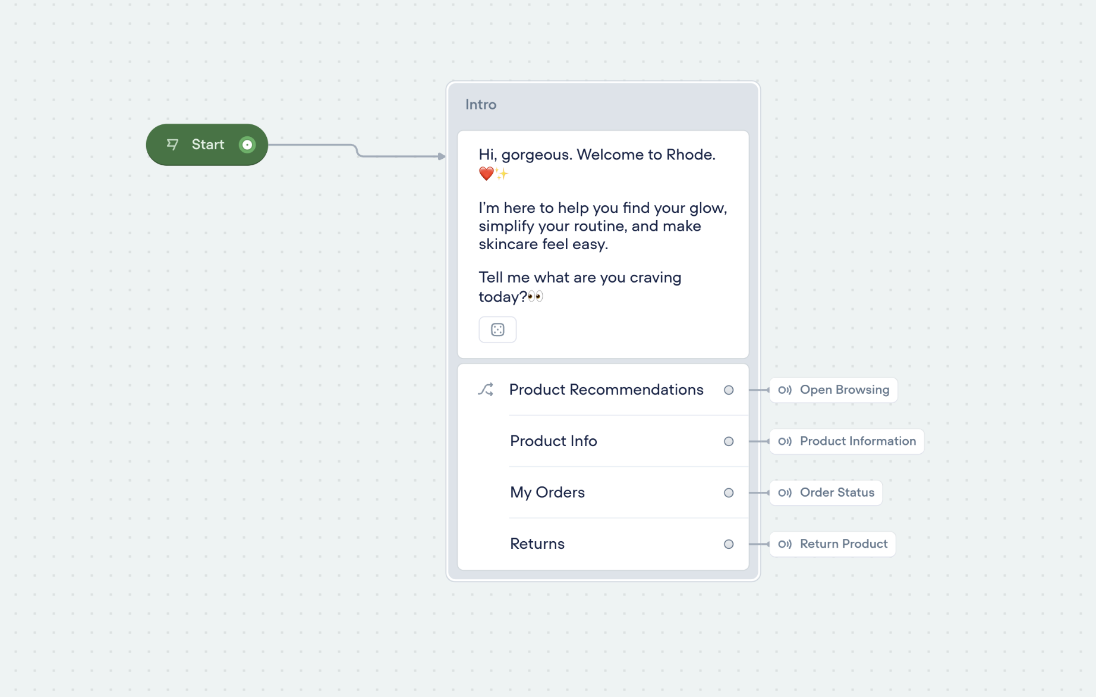Select the My Orders choice row
This screenshot has height=697, width=1096.
click(x=603, y=492)
